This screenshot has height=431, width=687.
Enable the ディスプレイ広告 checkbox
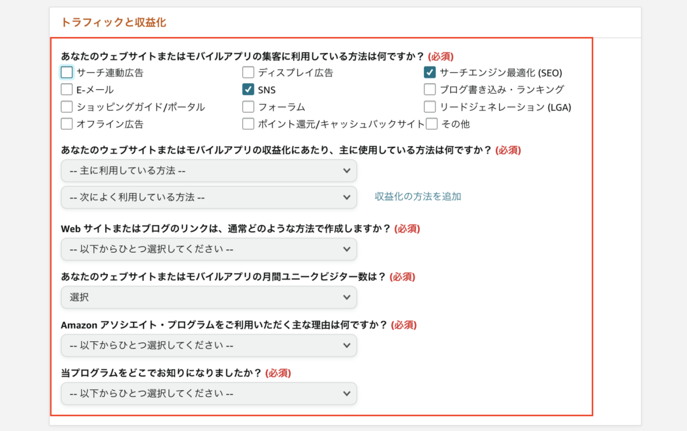248,72
